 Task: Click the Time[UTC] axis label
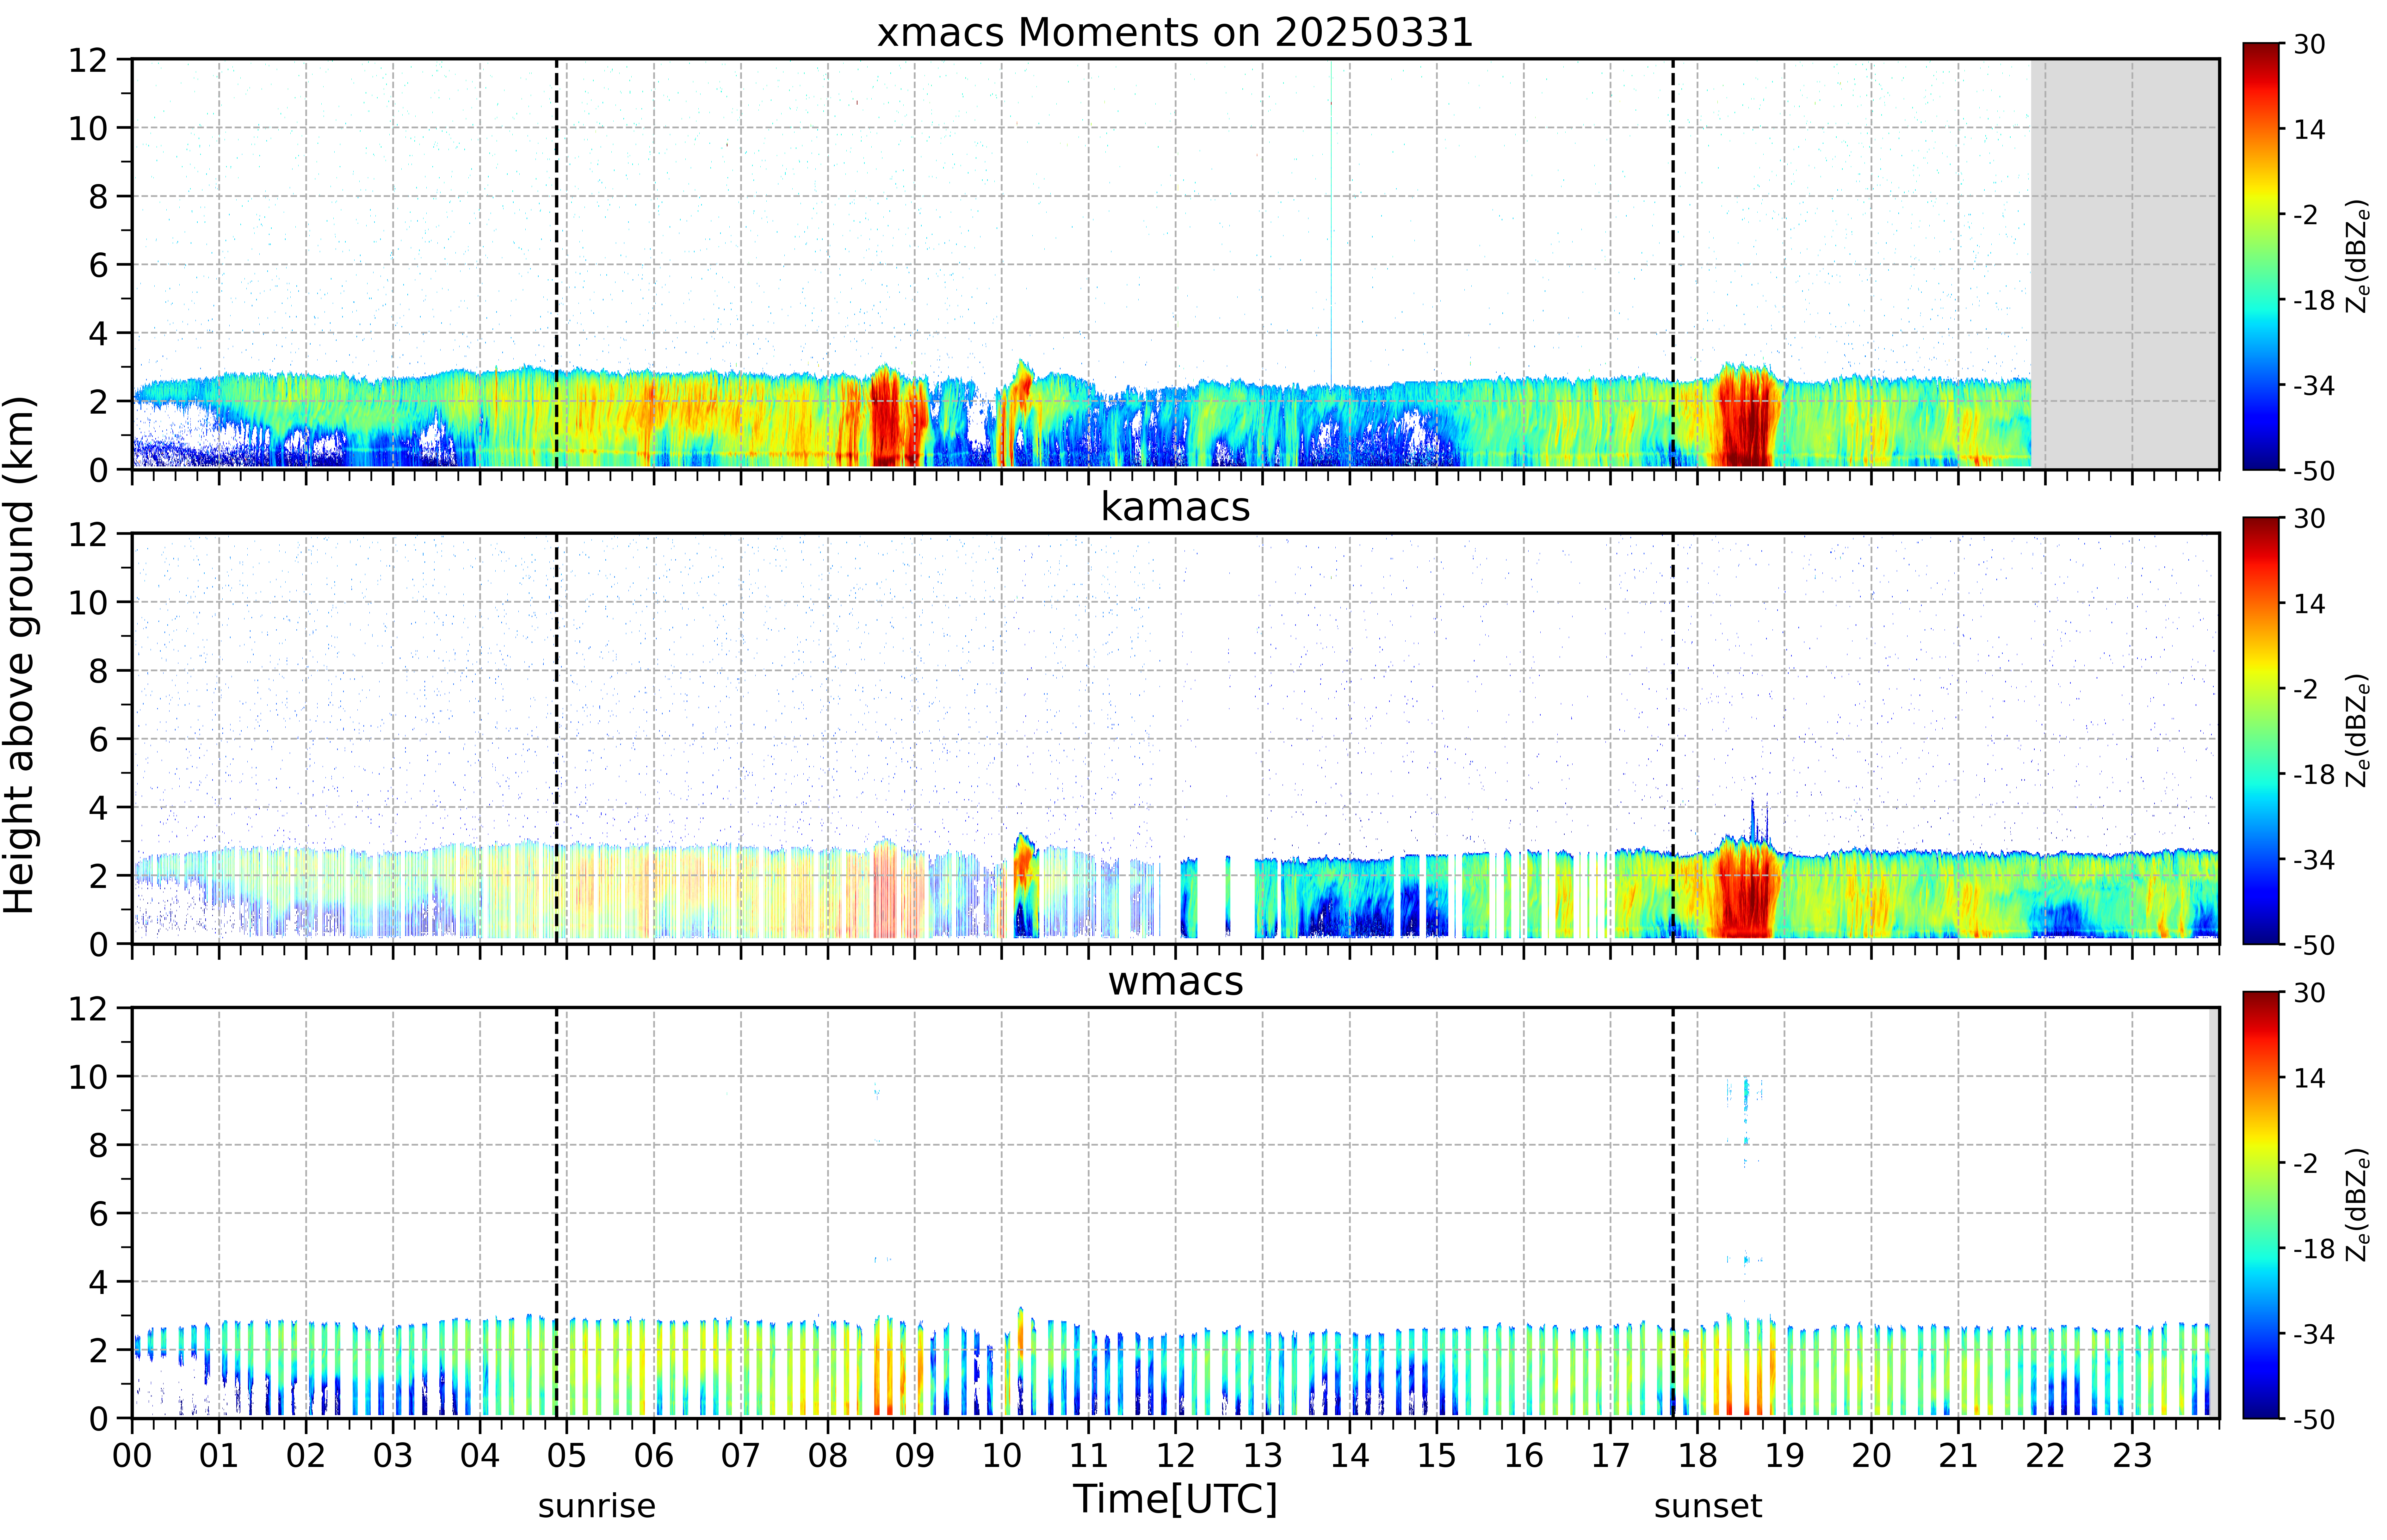[1175, 1499]
